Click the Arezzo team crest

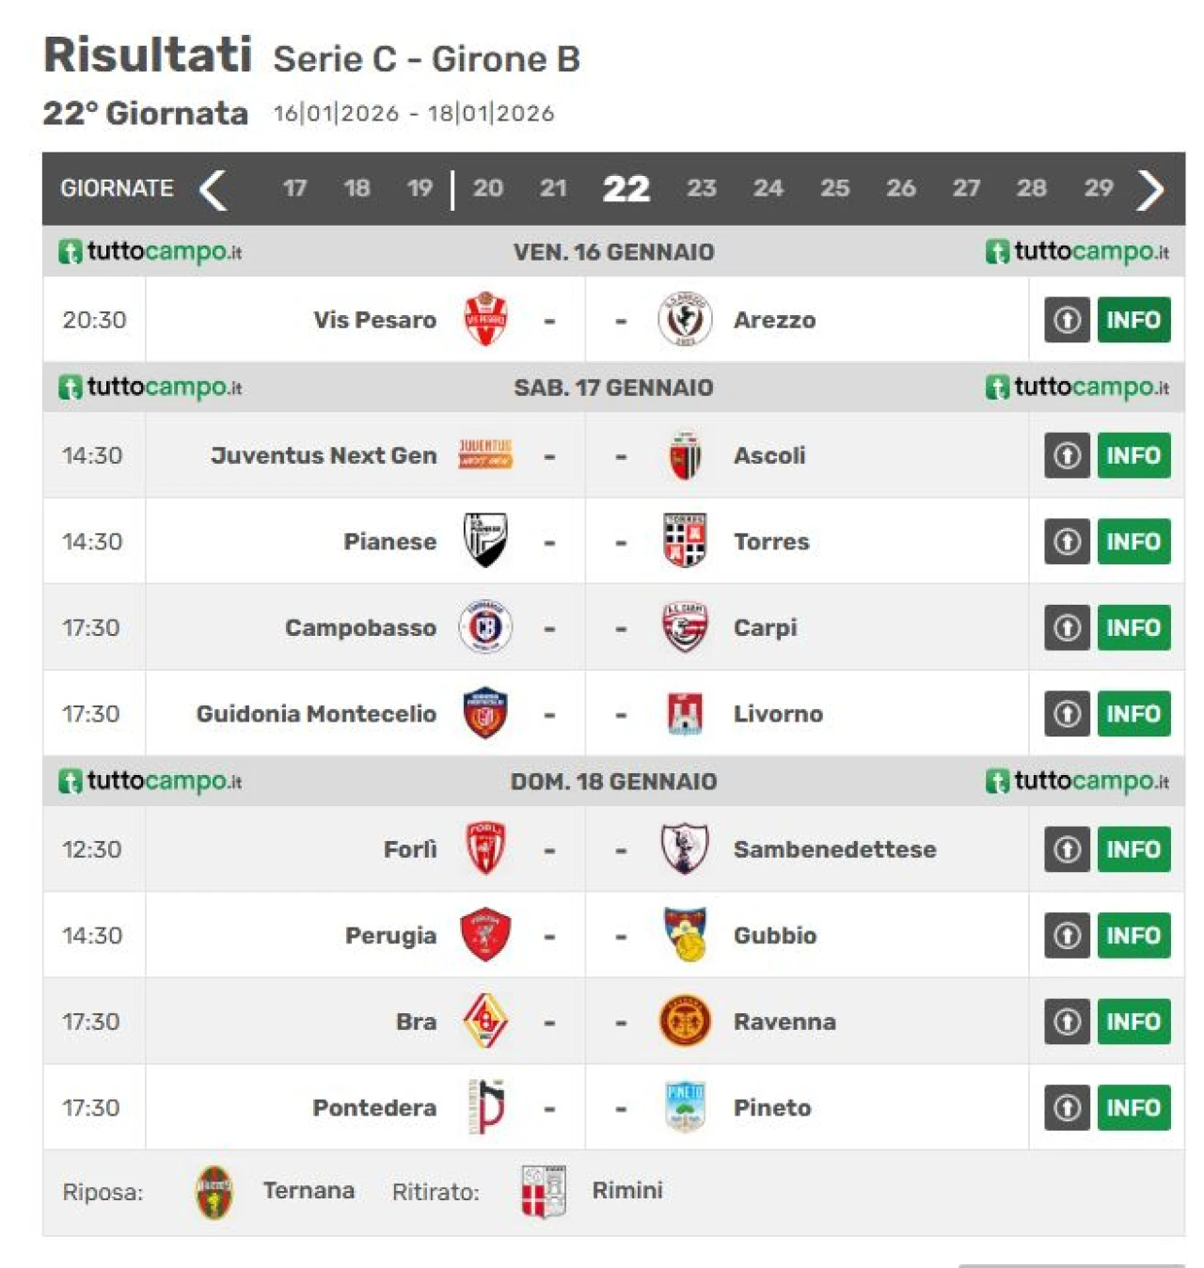pyautogui.click(x=685, y=320)
